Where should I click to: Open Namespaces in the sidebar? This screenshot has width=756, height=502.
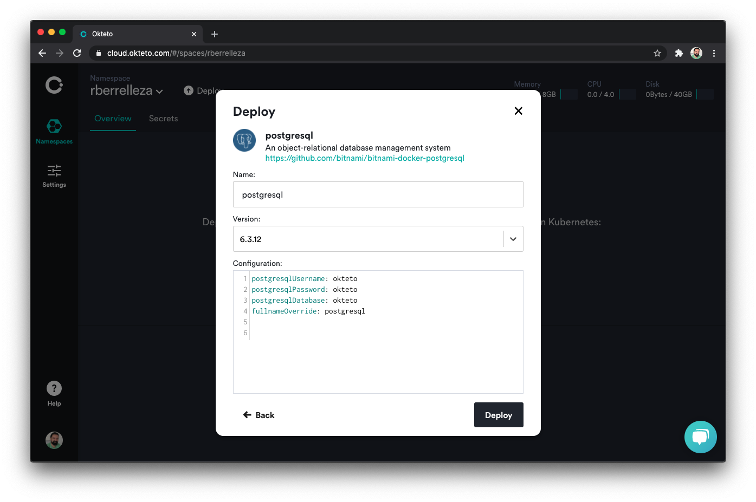54,132
